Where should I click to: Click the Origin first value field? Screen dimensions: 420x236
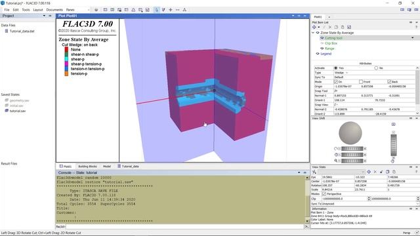(347, 87)
